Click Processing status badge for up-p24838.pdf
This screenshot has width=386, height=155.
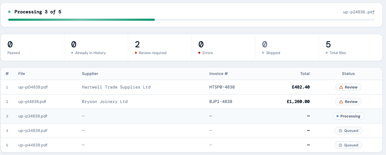[x=348, y=116]
